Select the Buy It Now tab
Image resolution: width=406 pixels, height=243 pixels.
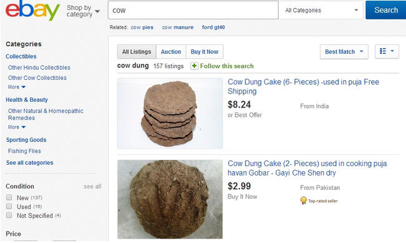pos(204,52)
